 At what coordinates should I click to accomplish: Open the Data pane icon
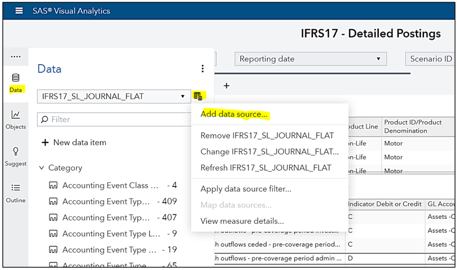click(x=16, y=82)
